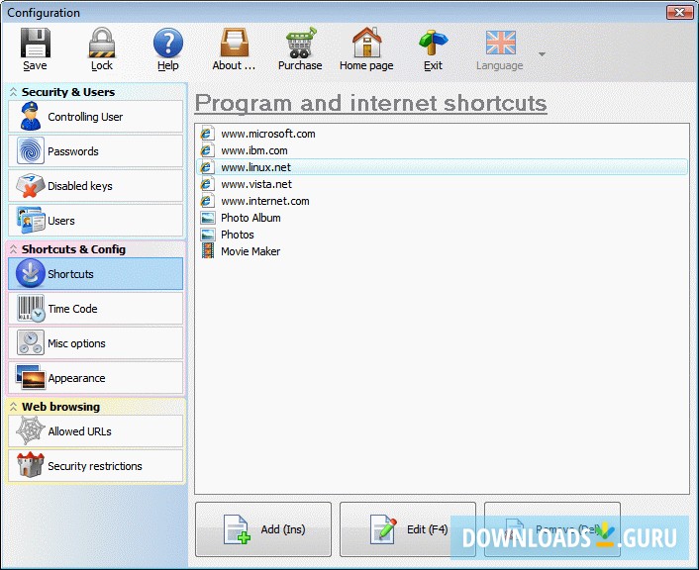This screenshot has height=570, width=699.
Task: Open the Disabled keys panel
Action: pyautogui.click(x=95, y=186)
